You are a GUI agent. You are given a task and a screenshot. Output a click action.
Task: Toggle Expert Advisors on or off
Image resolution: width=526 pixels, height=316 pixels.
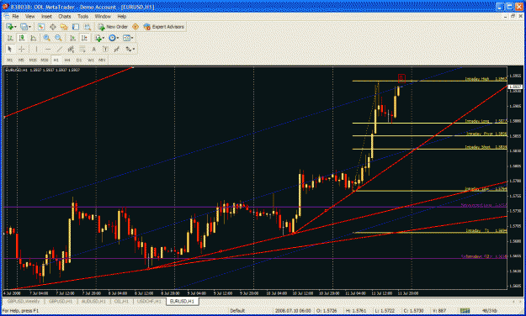(164, 27)
